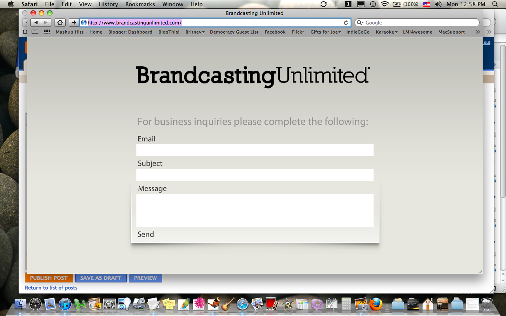The height and width of the screenshot is (316, 506).
Task: Open the Flickr bookmark
Action: pyautogui.click(x=298, y=32)
